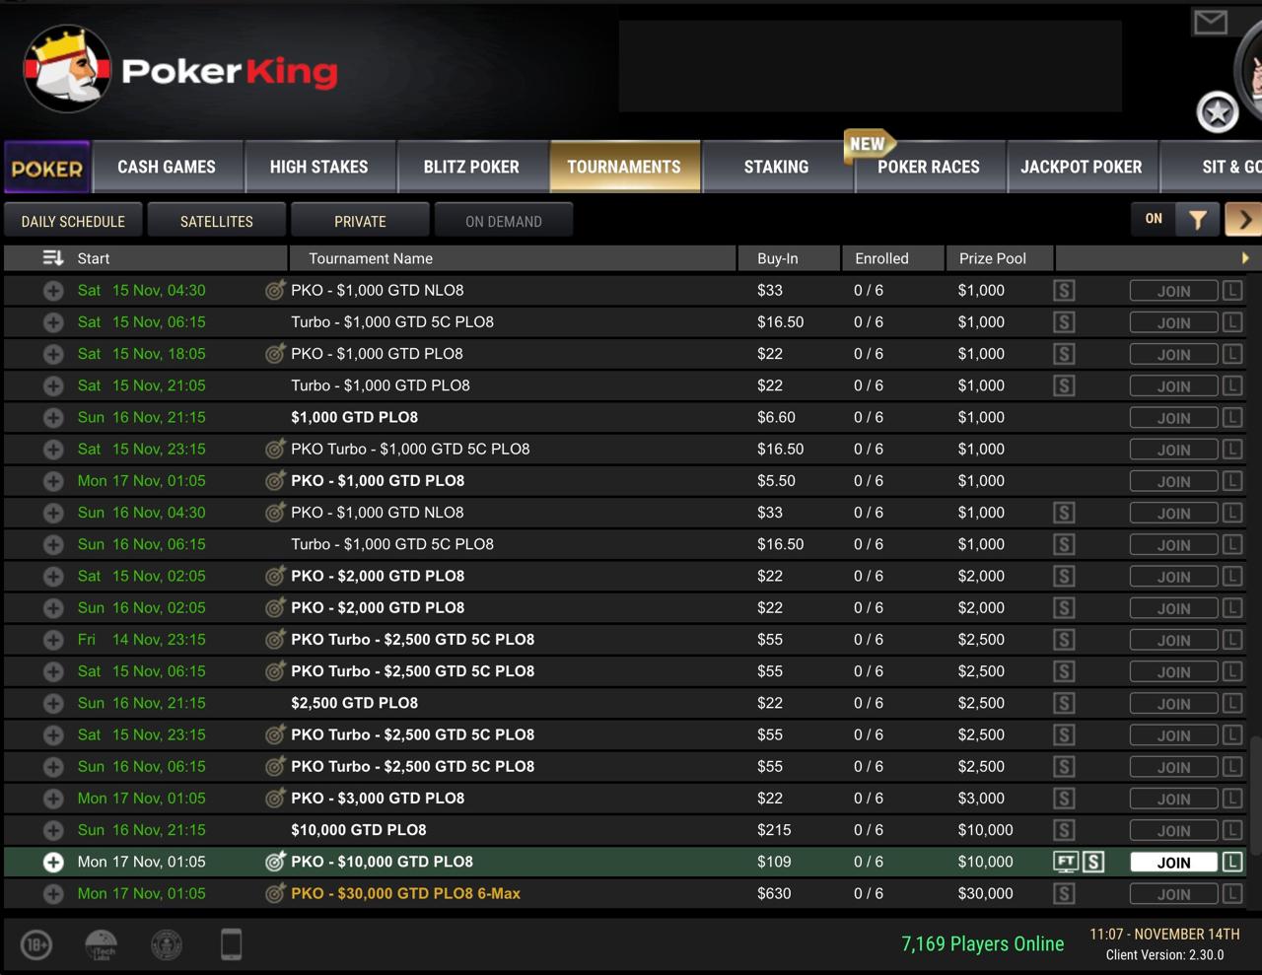The image size is (1262, 975).
Task: Toggle the ON filter switch
Action: tap(1154, 219)
